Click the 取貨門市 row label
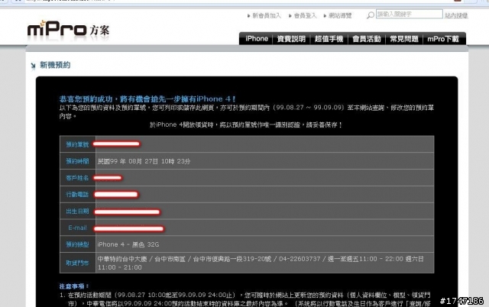 77,263
